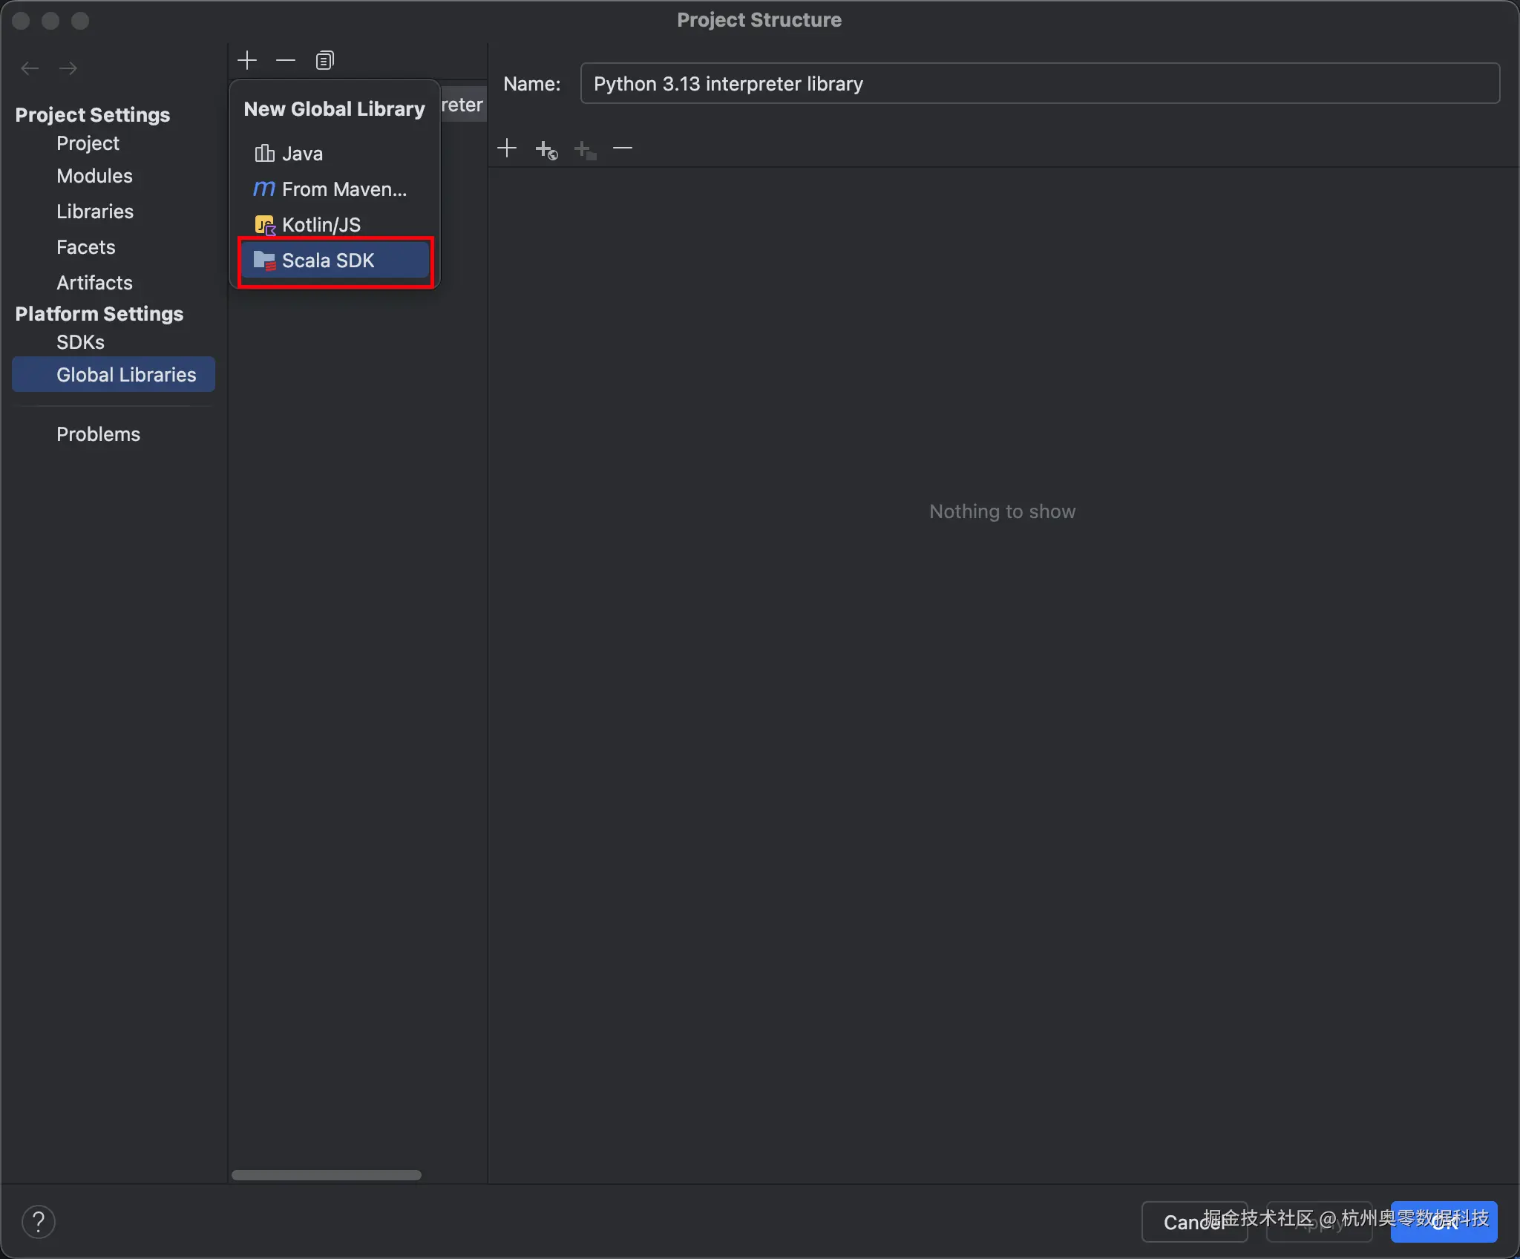The image size is (1520, 1259).
Task: Open the SDKs platform settings
Action: [80, 342]
